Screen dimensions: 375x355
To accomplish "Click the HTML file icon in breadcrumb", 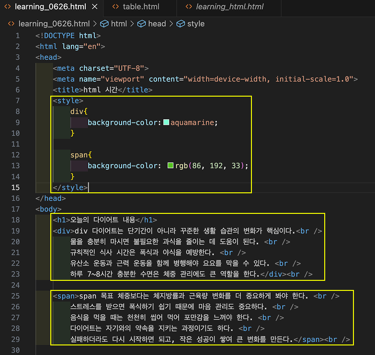I will [11, 23].
